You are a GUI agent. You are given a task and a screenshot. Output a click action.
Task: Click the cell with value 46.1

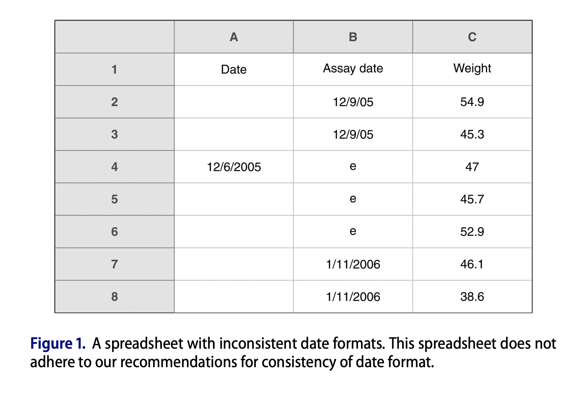click(472, 264)
